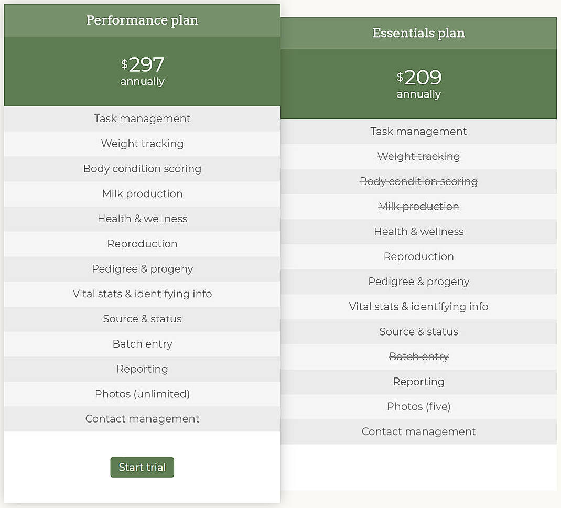Screen dimensions: 561x508
Task: Click the struck-through Batch entry in Essentials plan
Action: [x=418, y=356]
